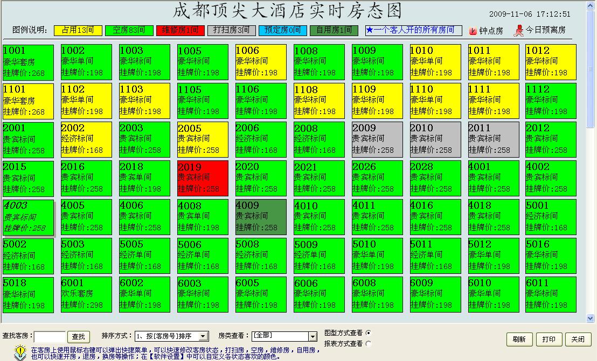Select room 5006 economy single tile
The image size is (597, 361).
coord(203,256)
